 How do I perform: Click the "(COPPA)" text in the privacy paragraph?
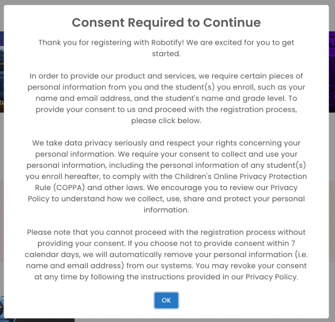click(69, 188)
